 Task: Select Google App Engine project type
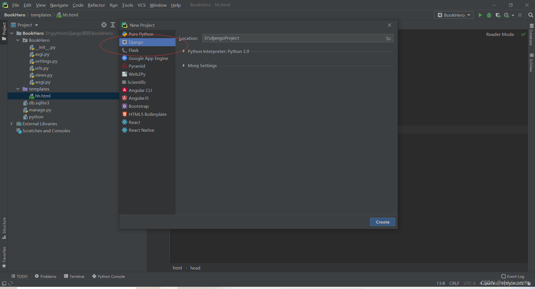pos(147,58)
